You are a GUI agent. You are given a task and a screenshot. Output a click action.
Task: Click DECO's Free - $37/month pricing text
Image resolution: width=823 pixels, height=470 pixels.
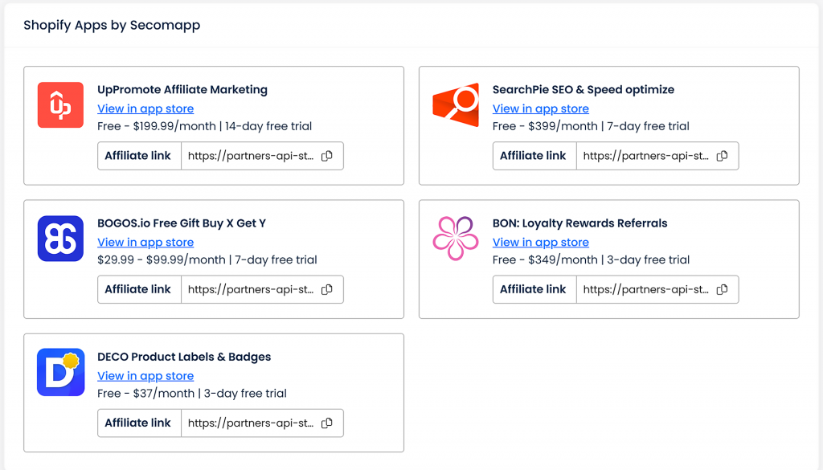(x=146, y=394)
